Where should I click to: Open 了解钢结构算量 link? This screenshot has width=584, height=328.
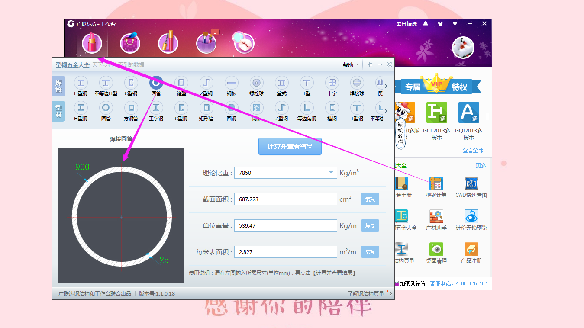[366, 293]
